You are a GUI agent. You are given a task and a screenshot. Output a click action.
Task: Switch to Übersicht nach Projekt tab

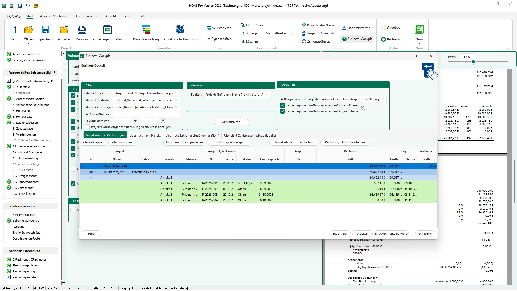pyautogui.click(x=145, y=136)
